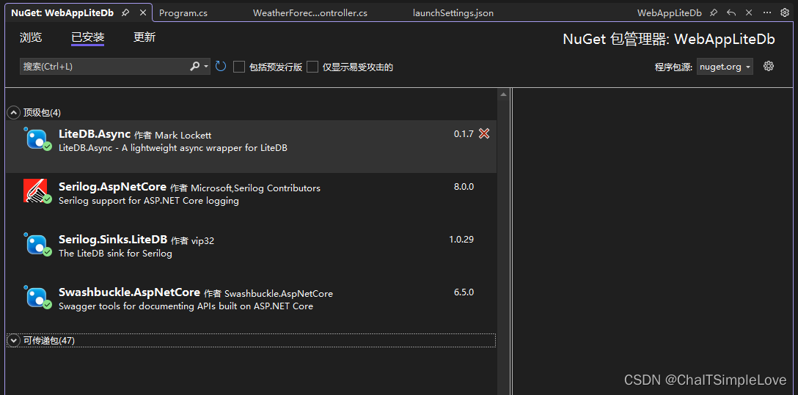The height and width of the screenshot is (395, 798).
Task: Click Swashbuckle.AspNetCore version 6.5.0
Action: (464, 292)
